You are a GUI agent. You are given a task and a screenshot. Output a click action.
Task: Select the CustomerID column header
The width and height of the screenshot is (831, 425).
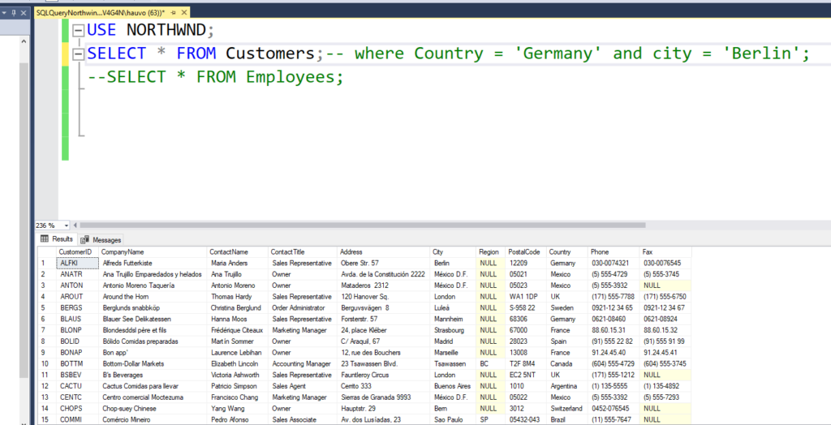(77, 251)
